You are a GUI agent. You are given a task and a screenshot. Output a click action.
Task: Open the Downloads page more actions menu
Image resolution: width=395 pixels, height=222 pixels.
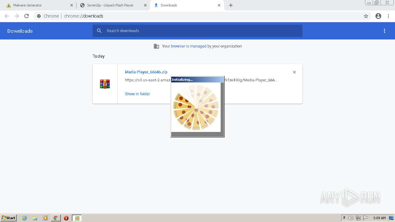pos(385,31)
